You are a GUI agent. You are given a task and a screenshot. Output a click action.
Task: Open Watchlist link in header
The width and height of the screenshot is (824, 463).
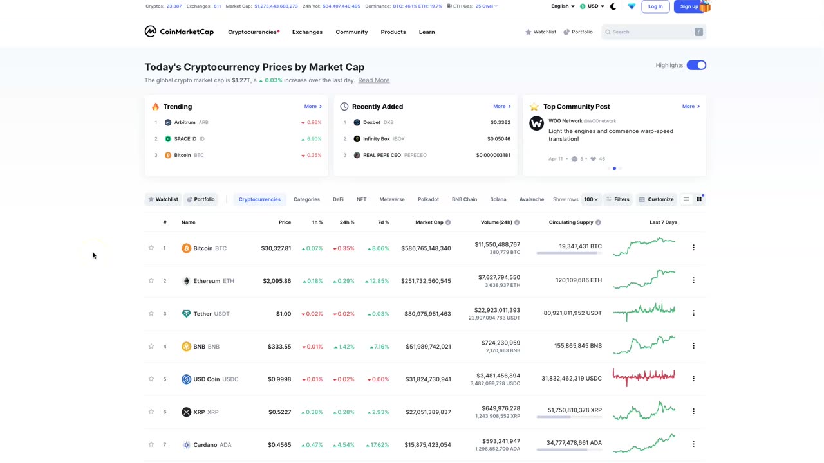click(x=541, y=32)
